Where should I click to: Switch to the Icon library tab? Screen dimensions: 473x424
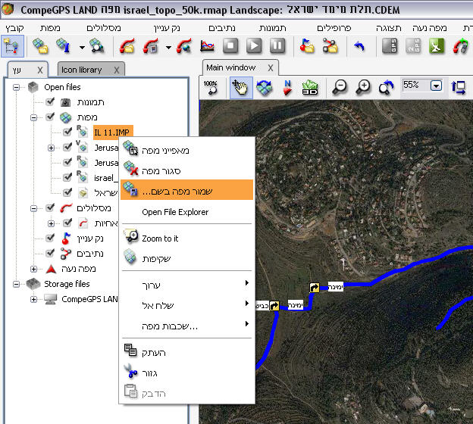click(81, 70)
